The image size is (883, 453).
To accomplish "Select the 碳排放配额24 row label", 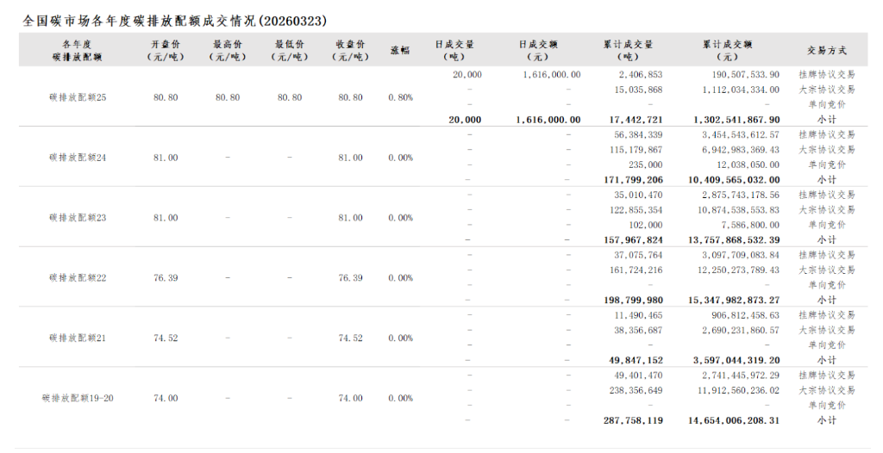I will coord(78,158).
